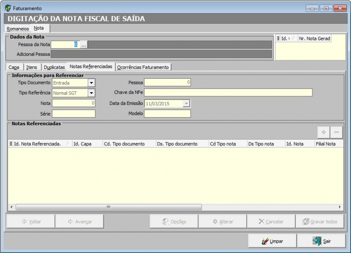Click the ellipsis lookup button for Pessoa da Nota
Image resolution: width=351 pixels, height=253 pixels.
[84, 44]
